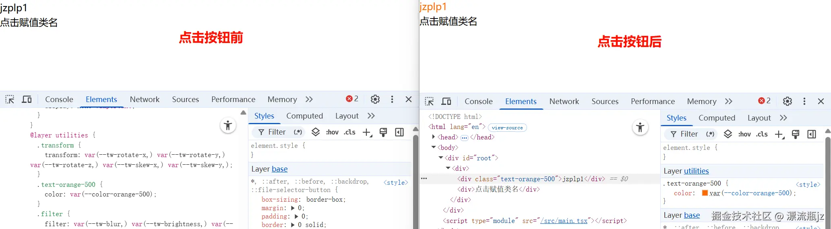Toggle CSS layers view in left Styles pane
Image resolution: width=831 pixels, height=229 pixels.
316,132
